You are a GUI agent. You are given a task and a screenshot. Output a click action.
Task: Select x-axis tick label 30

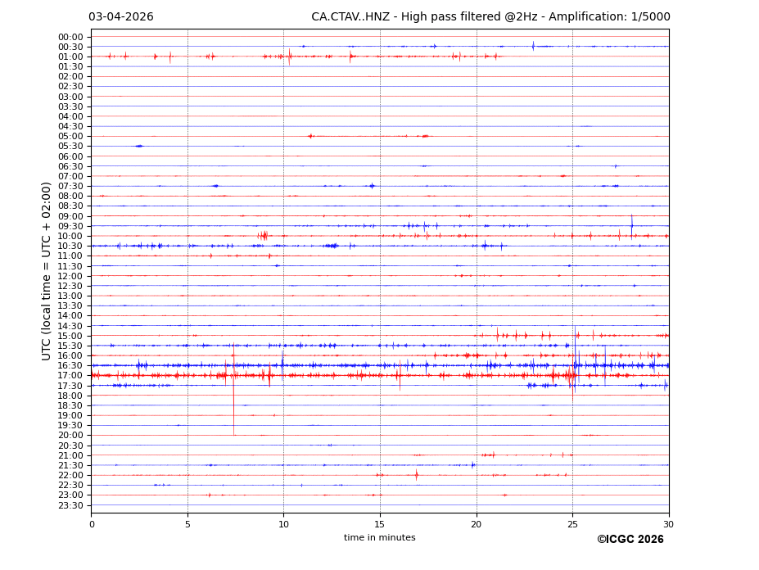click(x=668, y=524)
